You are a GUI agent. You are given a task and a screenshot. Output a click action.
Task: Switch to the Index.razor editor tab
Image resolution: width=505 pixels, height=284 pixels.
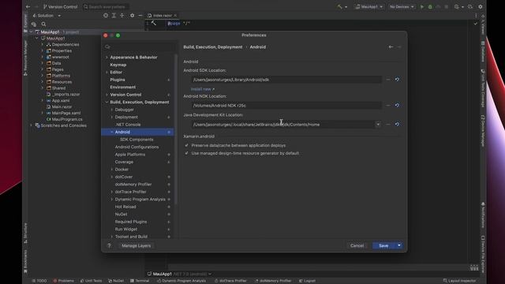click(163, 16)
